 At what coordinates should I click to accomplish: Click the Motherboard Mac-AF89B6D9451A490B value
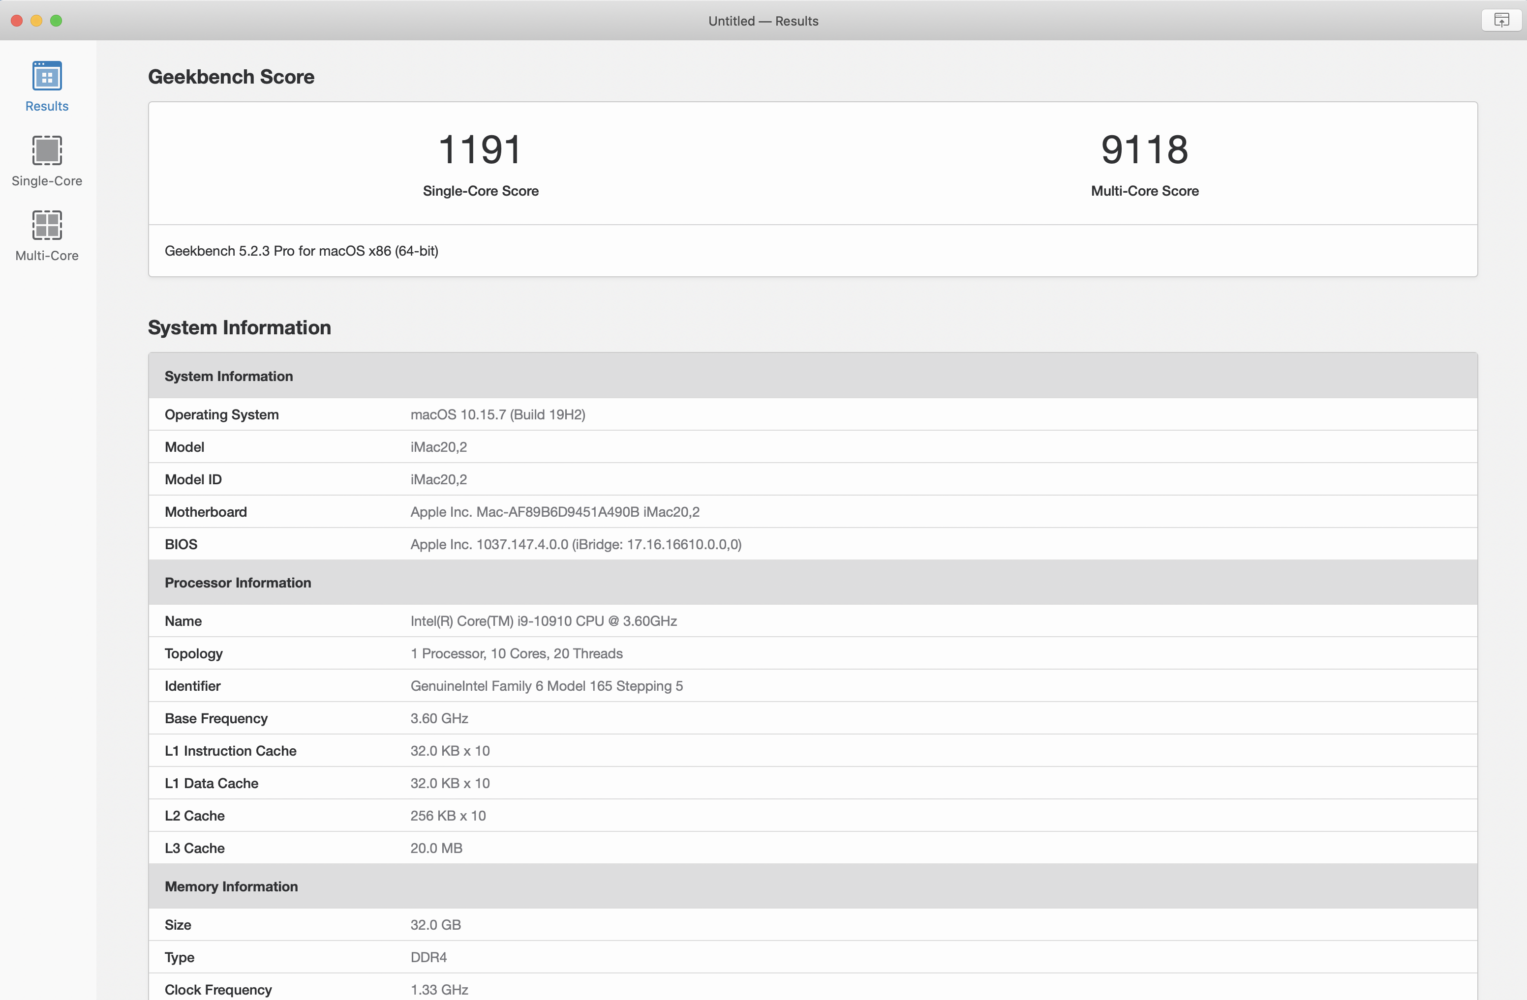coord(555,511)
